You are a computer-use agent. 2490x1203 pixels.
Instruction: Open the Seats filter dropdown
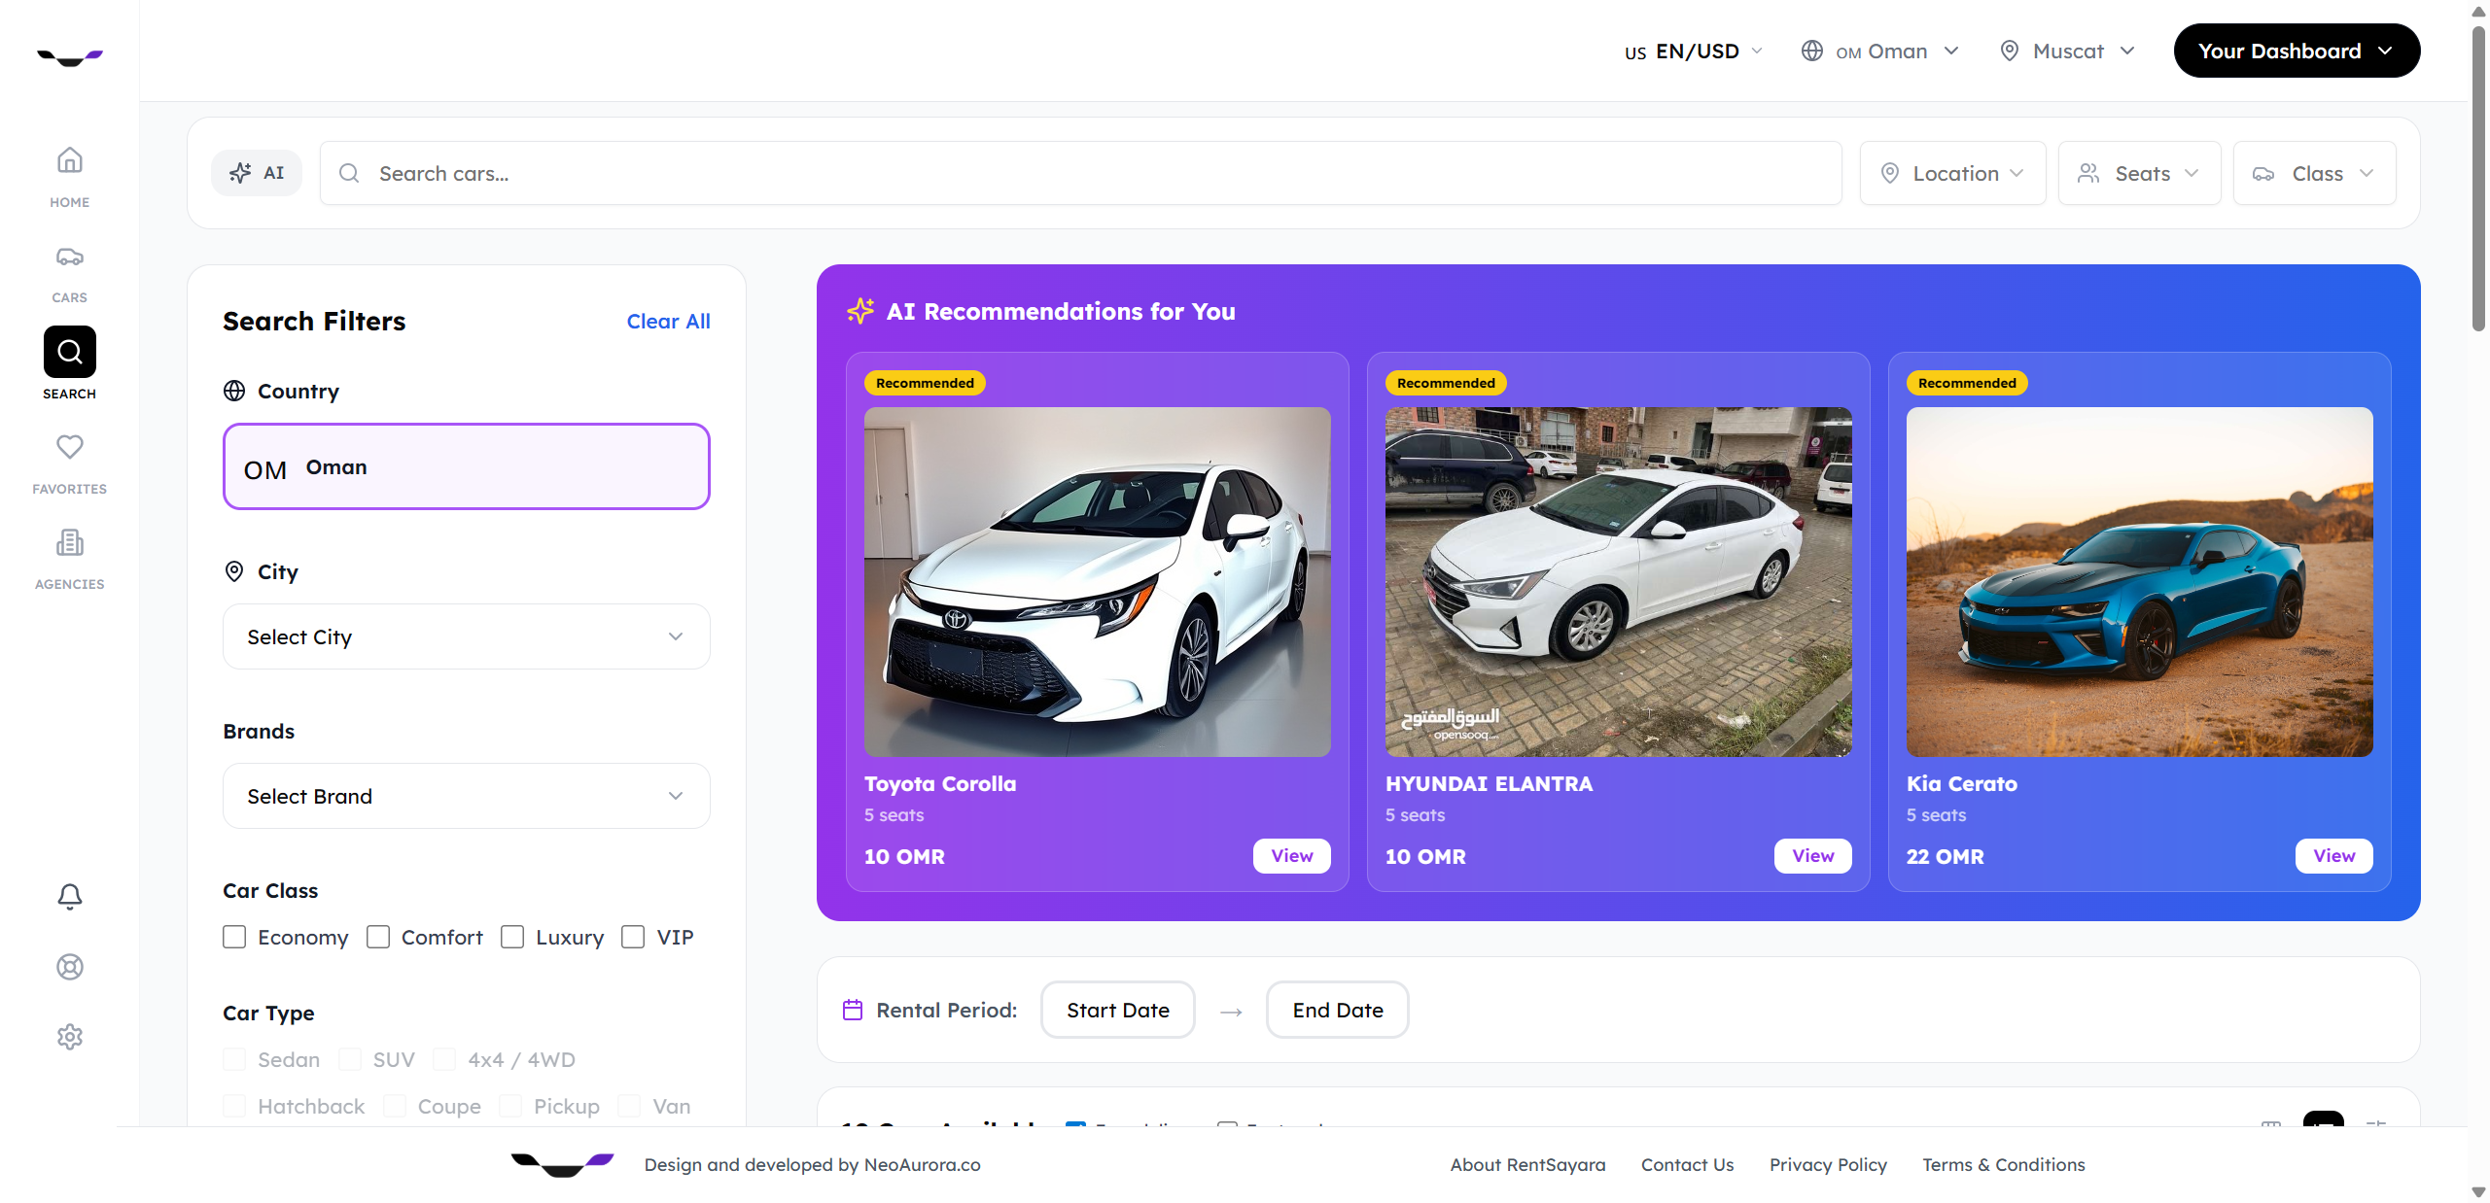click(x=2138, y=172)
